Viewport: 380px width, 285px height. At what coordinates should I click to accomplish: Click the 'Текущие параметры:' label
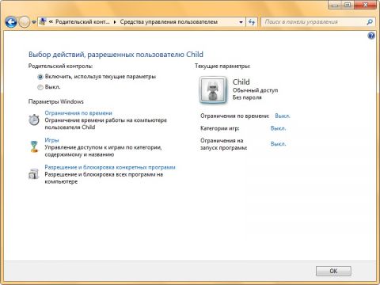tap(222, 66)
